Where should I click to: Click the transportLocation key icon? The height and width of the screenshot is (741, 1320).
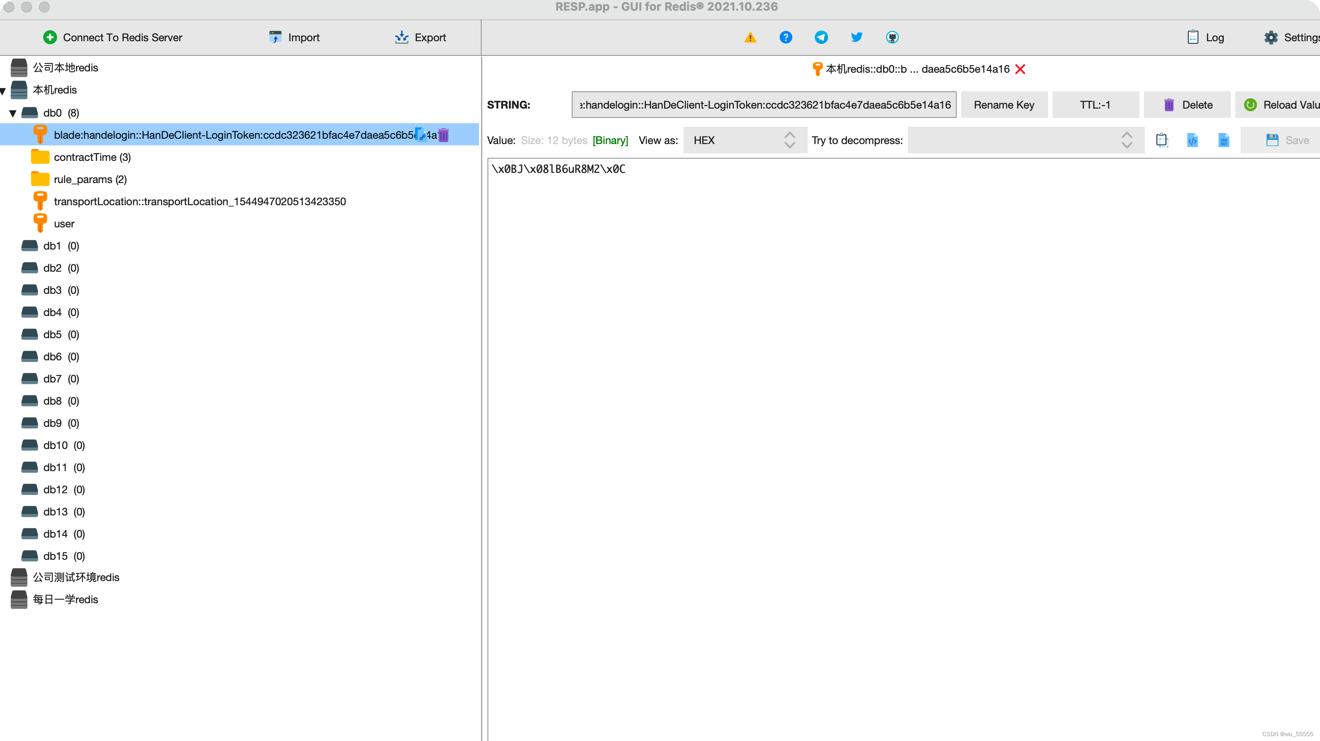[40, 201]
